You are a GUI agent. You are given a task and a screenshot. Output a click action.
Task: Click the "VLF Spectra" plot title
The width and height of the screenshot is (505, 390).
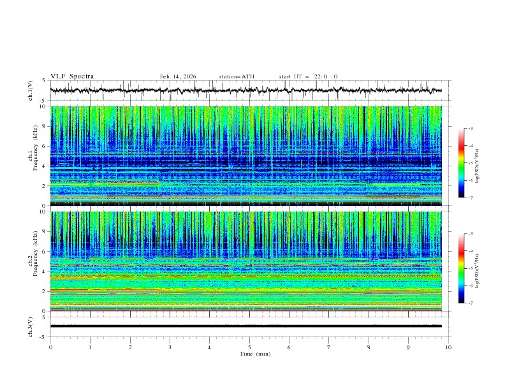(72, 76)
